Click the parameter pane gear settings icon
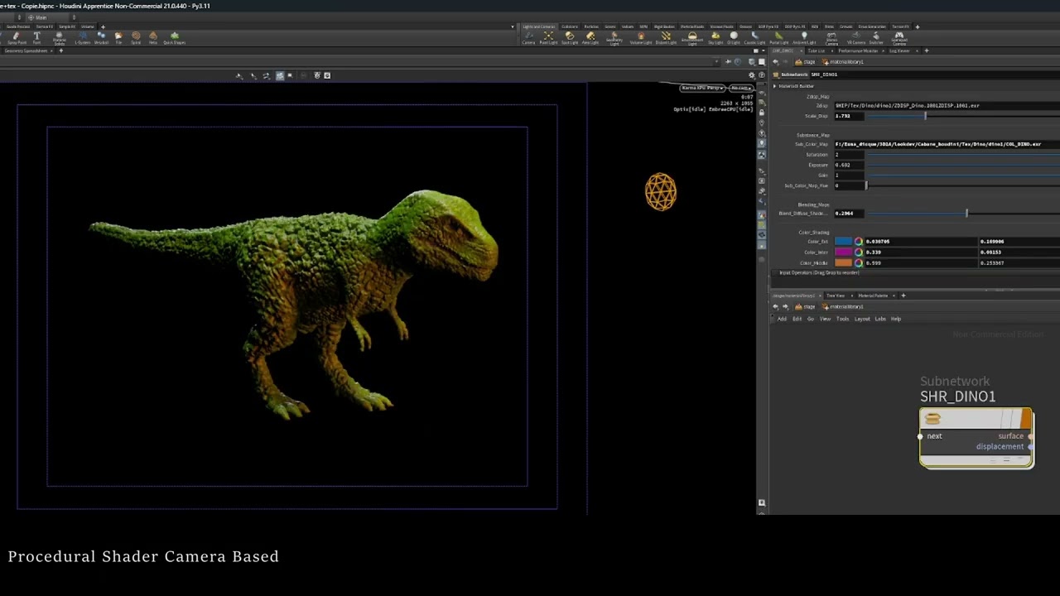This screenshot has height=596, width=1060. (x=752, y=74)
